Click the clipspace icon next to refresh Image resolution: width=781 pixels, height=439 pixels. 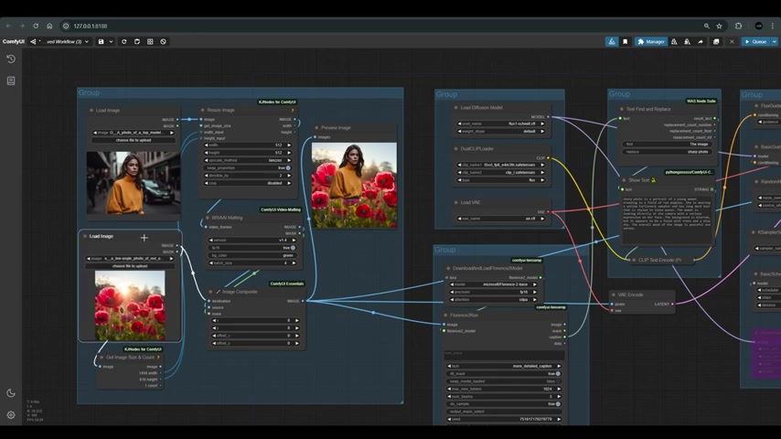coord(137,42)
